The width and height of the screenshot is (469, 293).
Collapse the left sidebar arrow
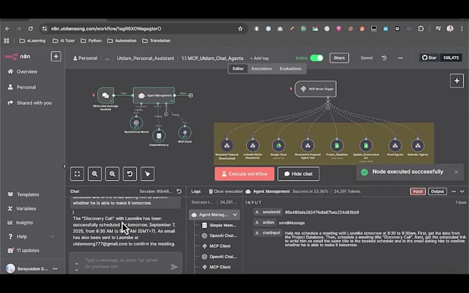tap(64, 166)
